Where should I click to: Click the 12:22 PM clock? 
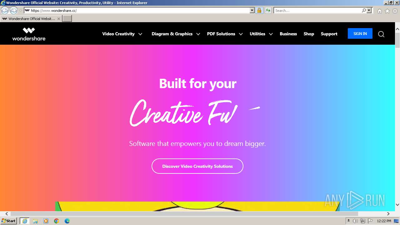[384, 221]
